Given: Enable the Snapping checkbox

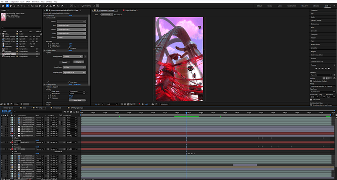Looking at the screenshot, I should pos(83,6).
